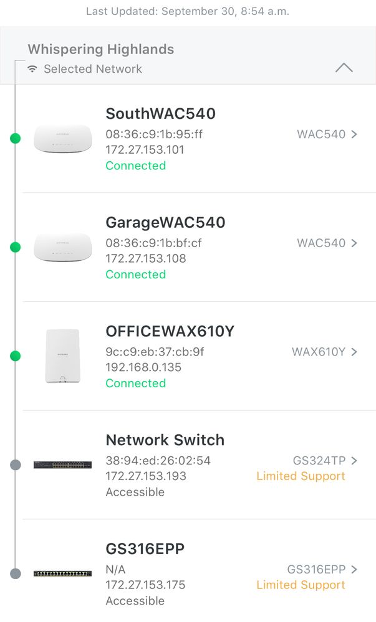Open the GS324TP switch details chevron

pyautogui.click(x=354, y=461)
